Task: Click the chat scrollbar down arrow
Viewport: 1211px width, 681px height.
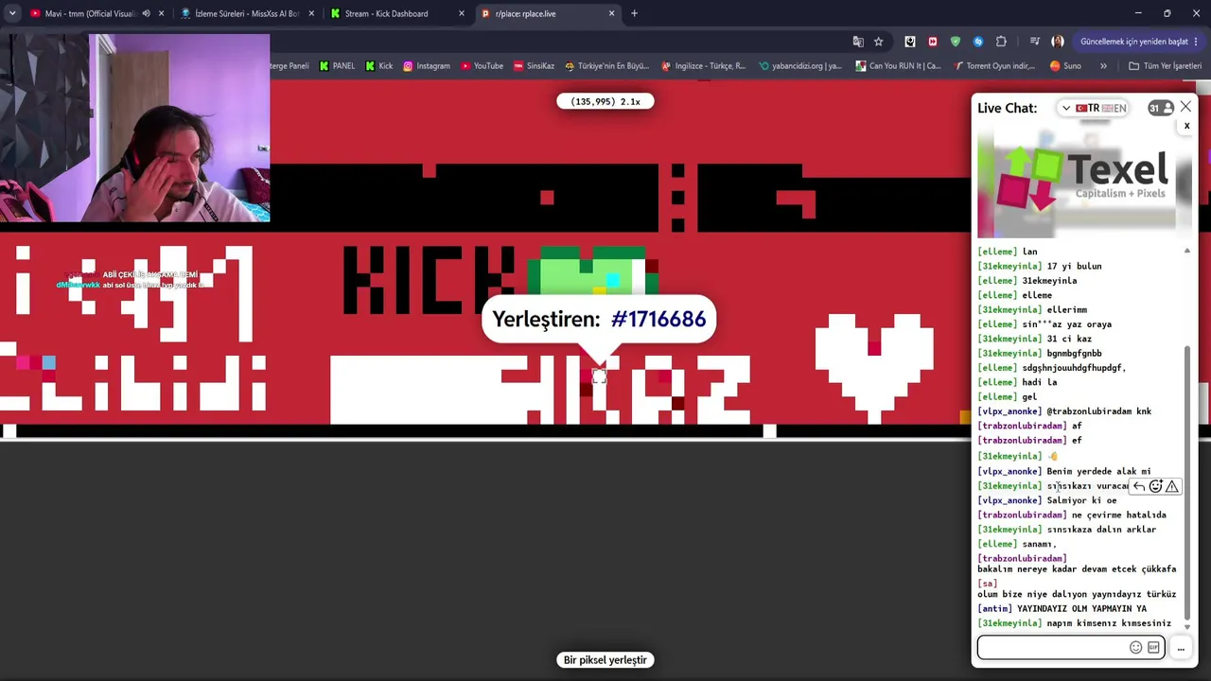Action: point(1187,625)
